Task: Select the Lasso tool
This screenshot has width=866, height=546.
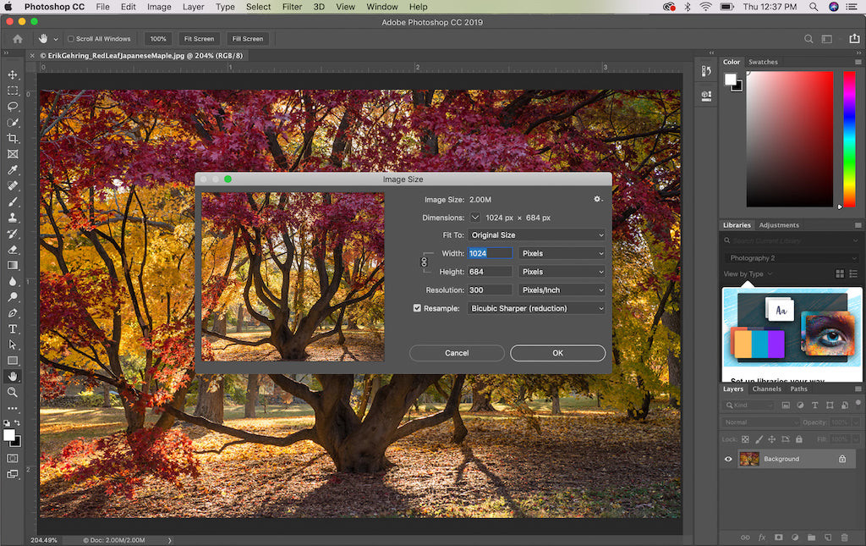Action: (x=13, y=106)
